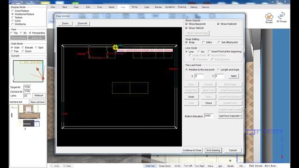This screenshot has width=299, height=168.
Task: Disable the Snap checkbox
Action: click(x=186, y=42)
